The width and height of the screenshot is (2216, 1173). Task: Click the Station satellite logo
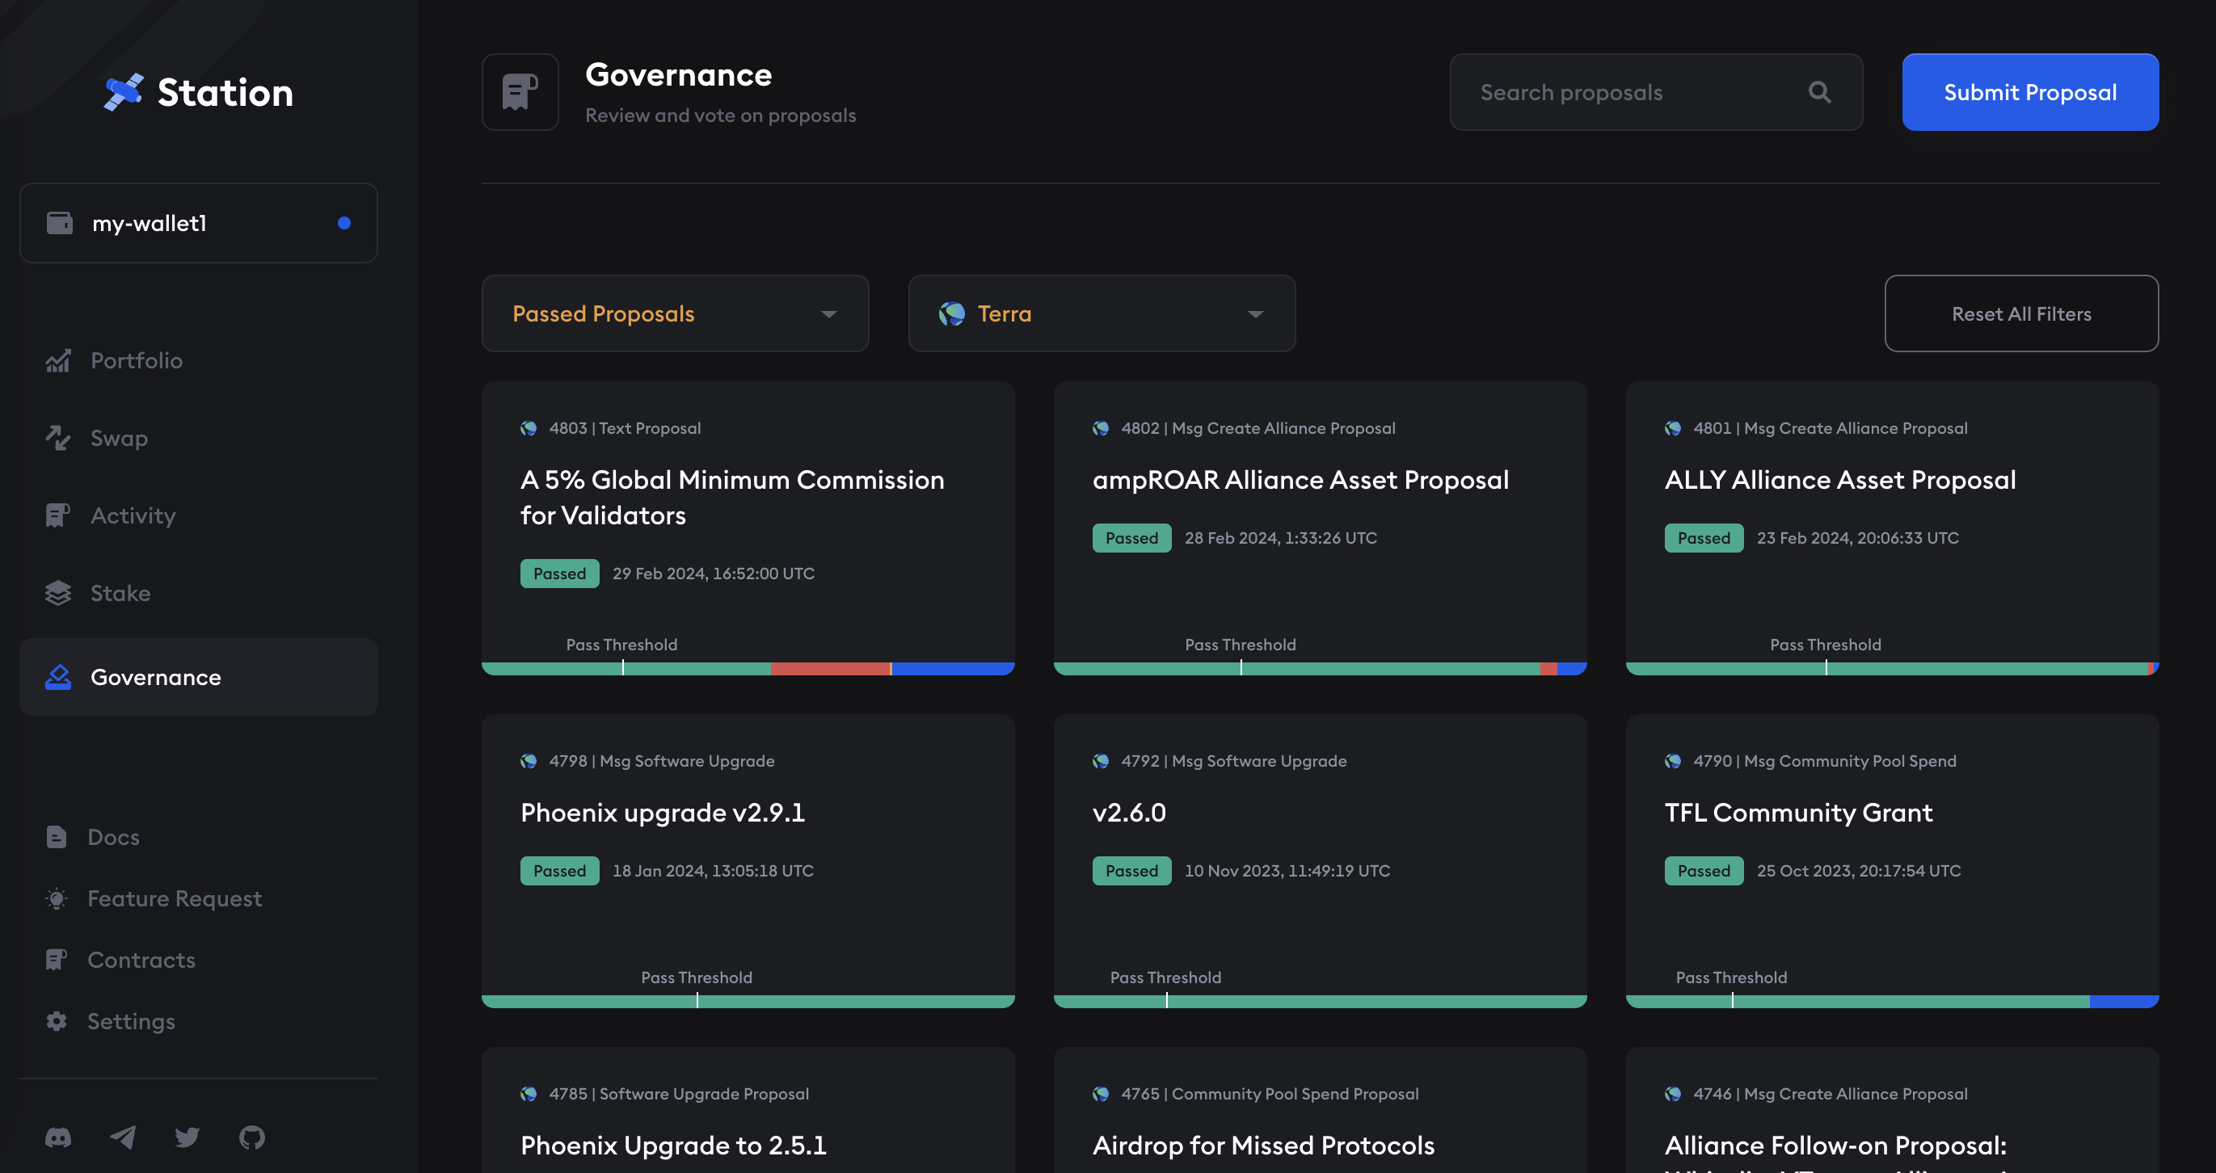click(x=123, y=92)
